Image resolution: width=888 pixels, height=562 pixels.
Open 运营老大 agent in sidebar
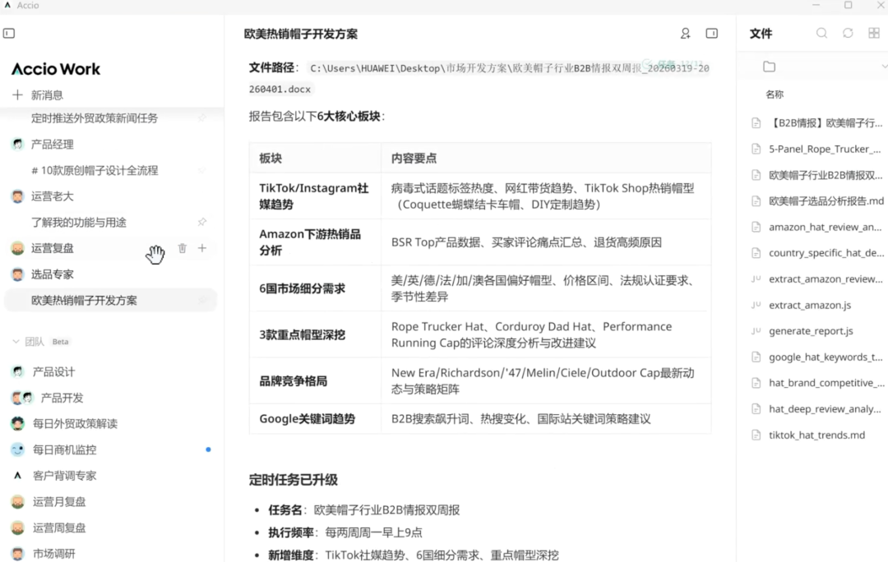52,196
